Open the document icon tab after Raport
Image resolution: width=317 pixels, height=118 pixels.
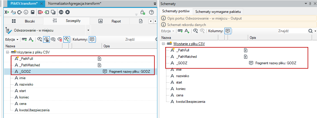pos(141,21)
